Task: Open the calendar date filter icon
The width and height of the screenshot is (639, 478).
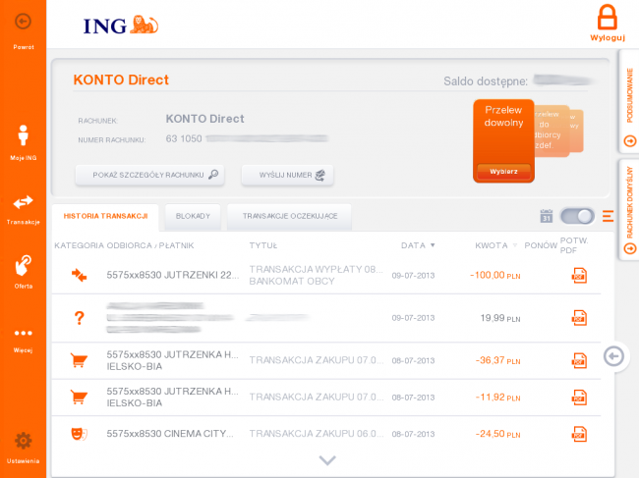Action: tap(546, 216)
